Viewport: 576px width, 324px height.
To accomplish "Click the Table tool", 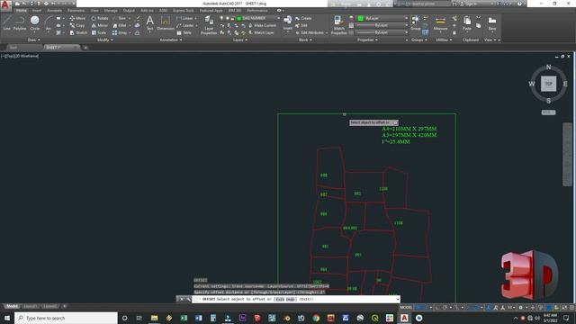I will click(x=184, y=32).
